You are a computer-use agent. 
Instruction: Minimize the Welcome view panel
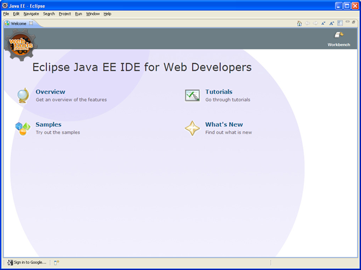point(348,22)
